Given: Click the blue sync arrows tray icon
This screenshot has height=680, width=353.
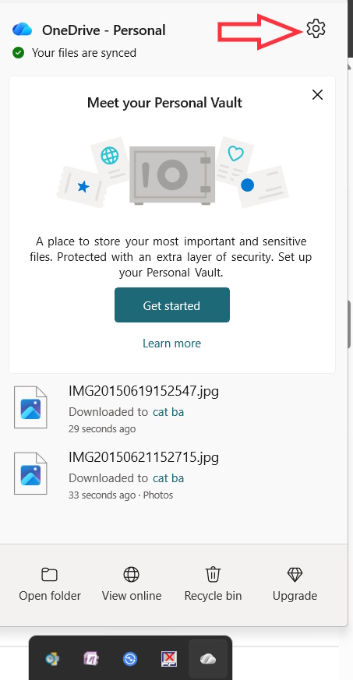Looking at the screenshot, I should click(130, 660).
